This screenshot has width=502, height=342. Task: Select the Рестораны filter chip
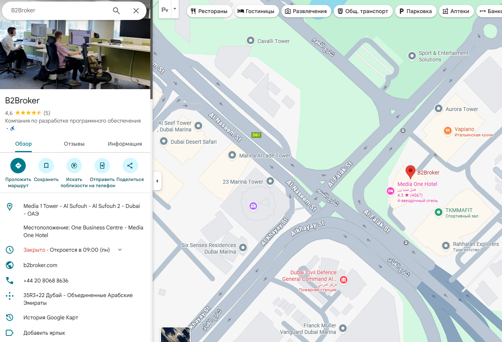coord(209,11)
